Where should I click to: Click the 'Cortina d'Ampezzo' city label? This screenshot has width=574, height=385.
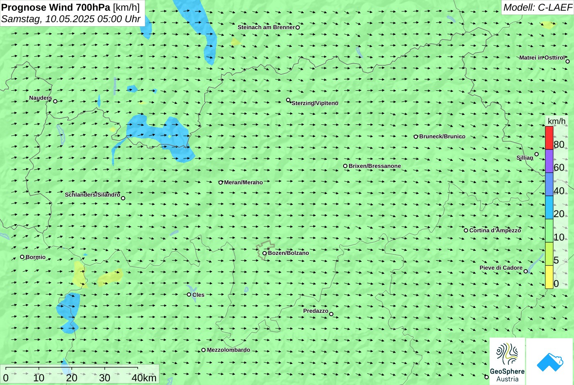tap(495, 230)
